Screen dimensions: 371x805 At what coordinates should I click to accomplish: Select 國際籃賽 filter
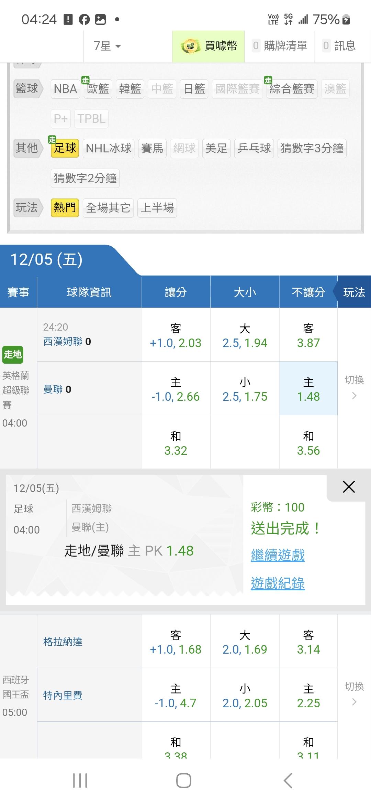coord(237,89)
